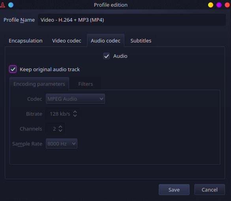The height and width of the screenshot is (201, 231).
Task: Click the Codec label
Action: (x=35, y=99)
